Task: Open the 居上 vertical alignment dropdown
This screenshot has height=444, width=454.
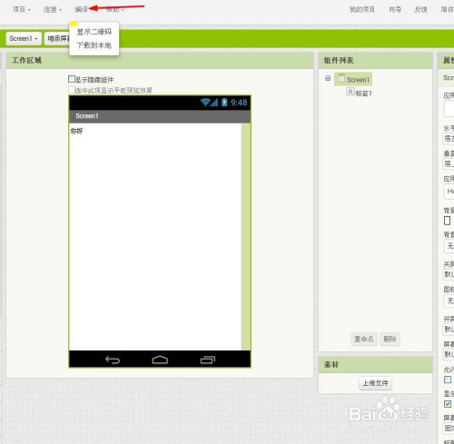Action: coord(449,164)
